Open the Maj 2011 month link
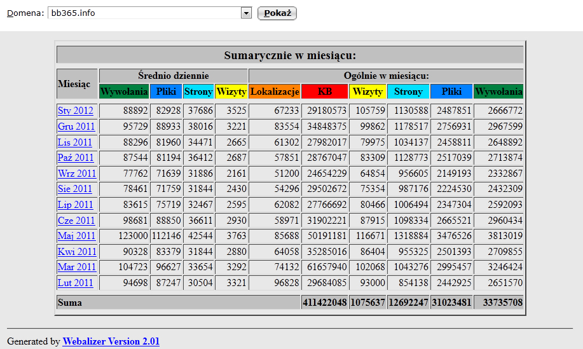This screenshot has width=583, height=349. (76, 236)
